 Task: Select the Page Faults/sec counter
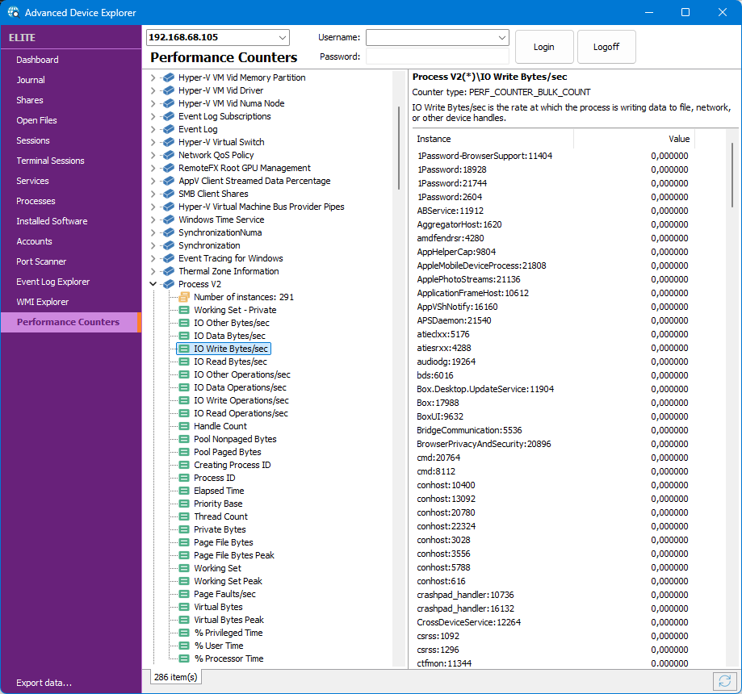[224, 594]
